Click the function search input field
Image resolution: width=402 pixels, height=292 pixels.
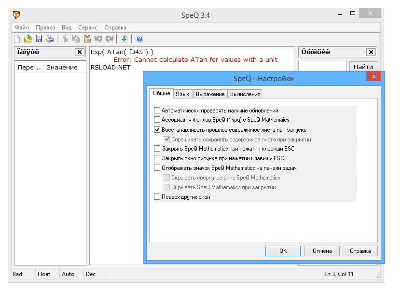coord(322,67)
